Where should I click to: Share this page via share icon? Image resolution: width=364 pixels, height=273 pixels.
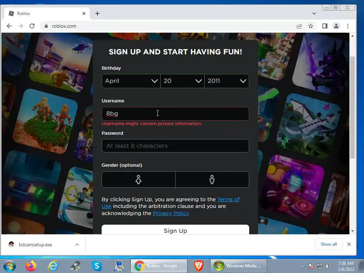click(299, 26)
